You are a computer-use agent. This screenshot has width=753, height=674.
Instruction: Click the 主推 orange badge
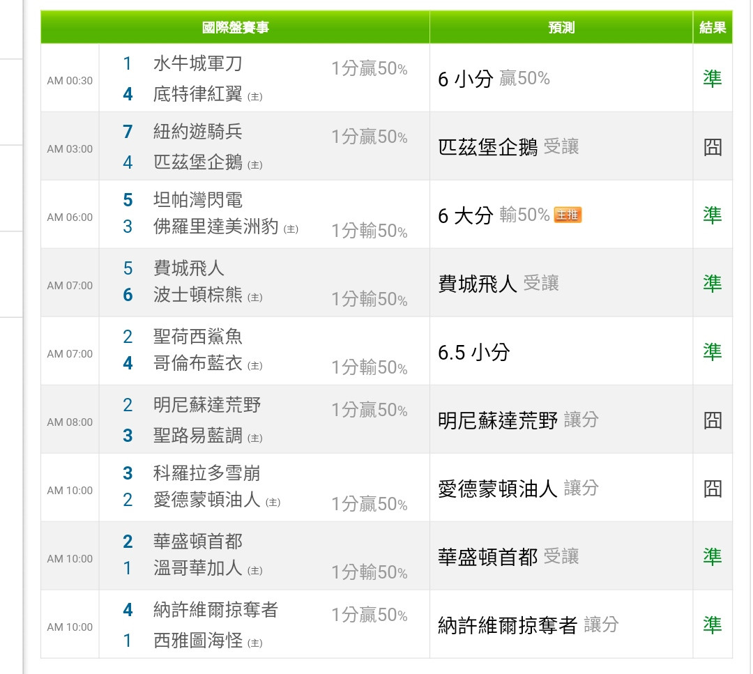(x=568, y=215)
